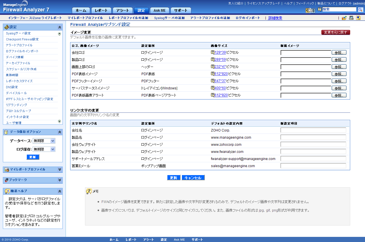Open the ログ保存 retention dropdown

pyautogui.click(x=44, y=149)
